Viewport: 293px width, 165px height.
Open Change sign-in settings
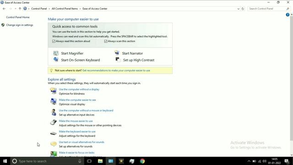[x=19, y=25]
